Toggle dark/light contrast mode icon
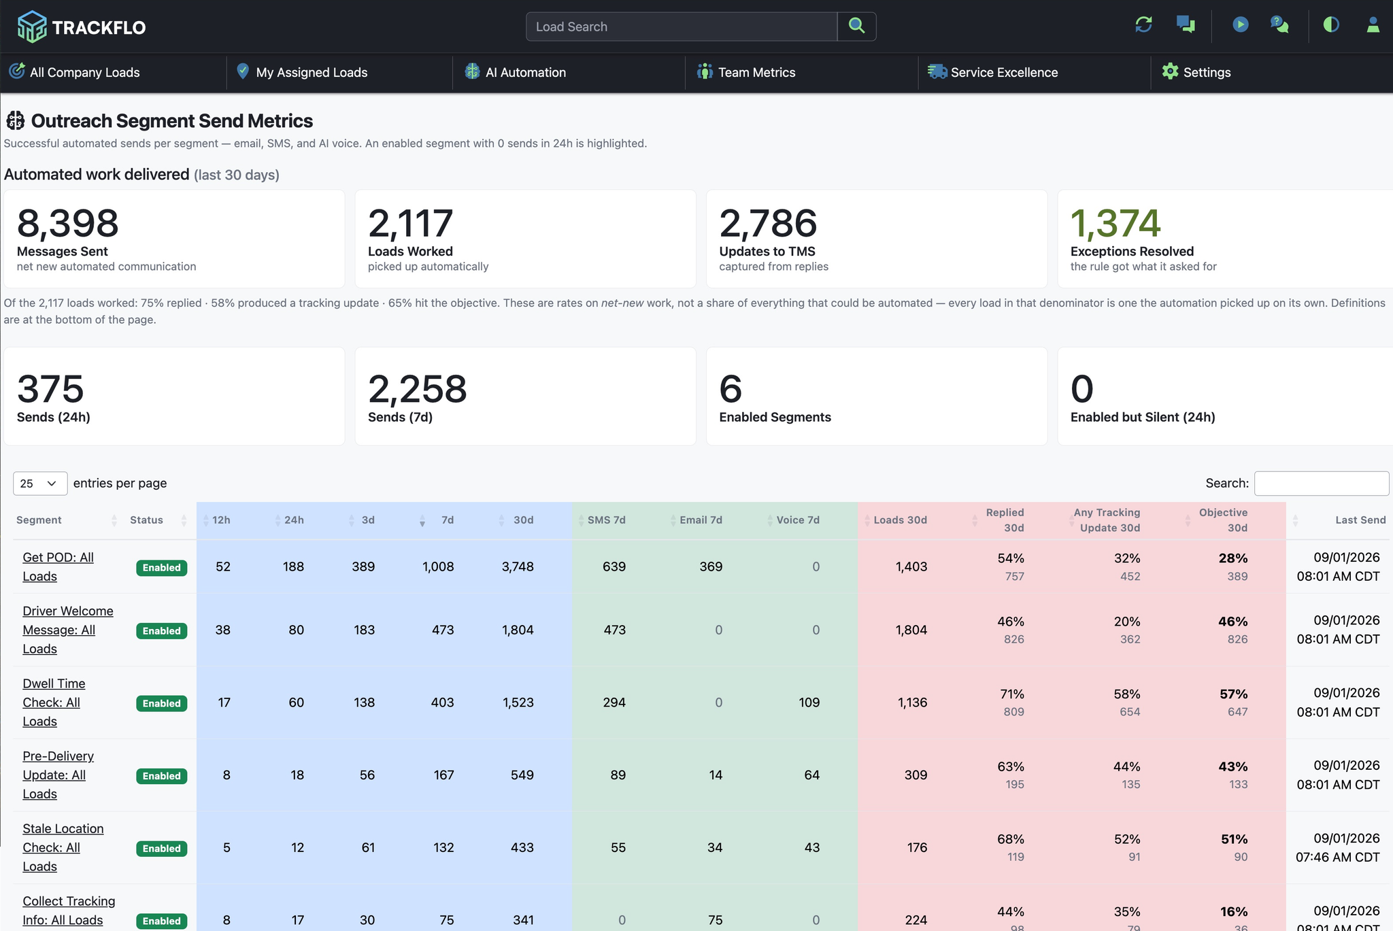Viewport: 1393px width, 931px height. coord(1331,25)
